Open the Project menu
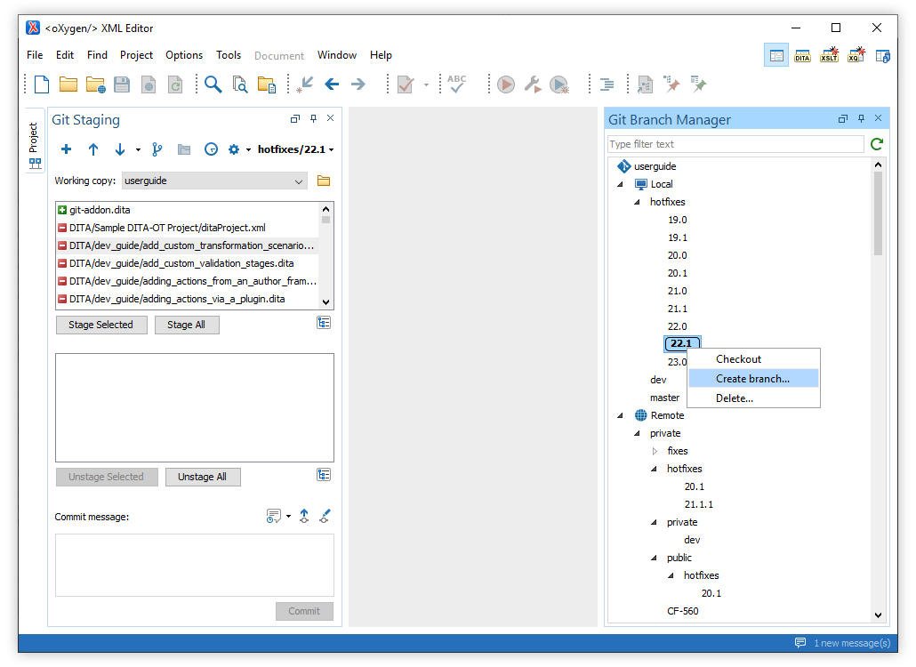 coord(136,55)
